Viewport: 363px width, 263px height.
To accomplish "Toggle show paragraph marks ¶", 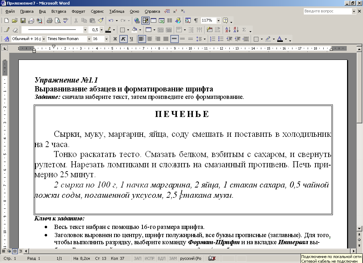I will point(196,21).
